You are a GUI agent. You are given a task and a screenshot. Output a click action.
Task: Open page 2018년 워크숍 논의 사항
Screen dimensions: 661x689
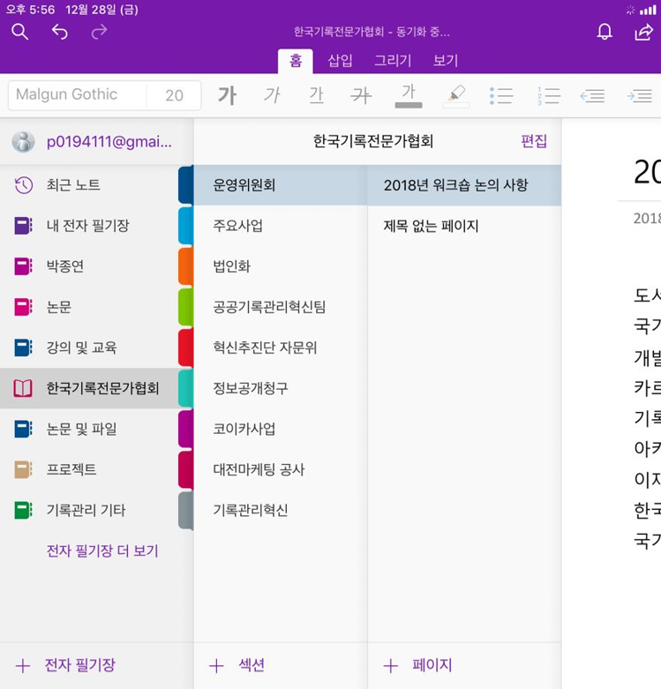pos(464,185)
